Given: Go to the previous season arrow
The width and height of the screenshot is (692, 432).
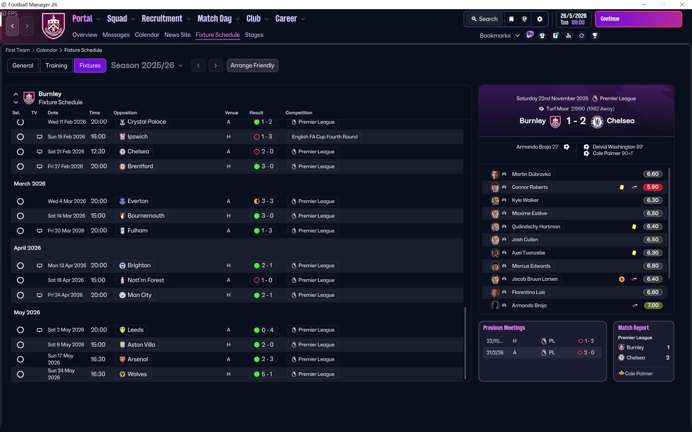Looking at the screenshot, I should (198, 65).
